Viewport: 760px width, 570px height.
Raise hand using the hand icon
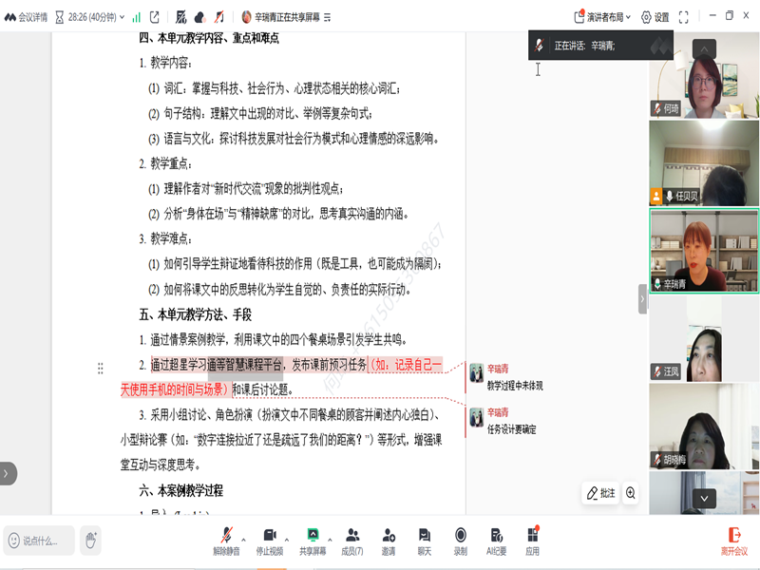(x=90, y=540)
